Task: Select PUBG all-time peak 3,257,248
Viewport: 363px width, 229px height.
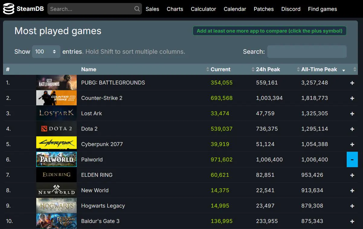Action: coord(315,83)
